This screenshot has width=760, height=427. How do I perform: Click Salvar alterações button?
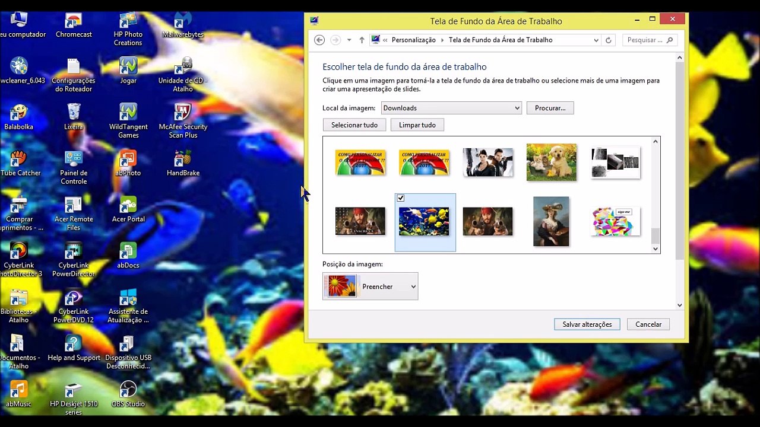pyautogui.click(x=587, y=324)
